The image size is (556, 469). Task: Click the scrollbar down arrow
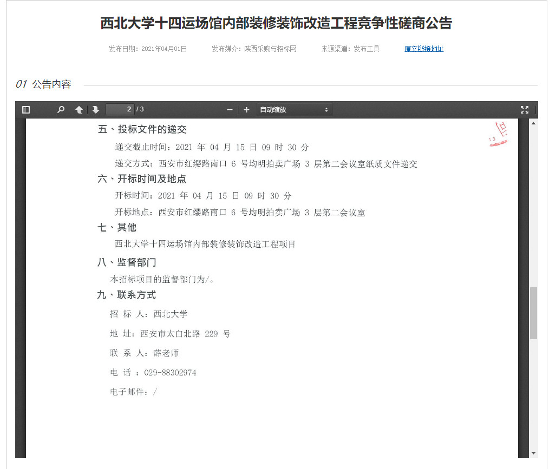pyautogui.click(x=533, y=453)
